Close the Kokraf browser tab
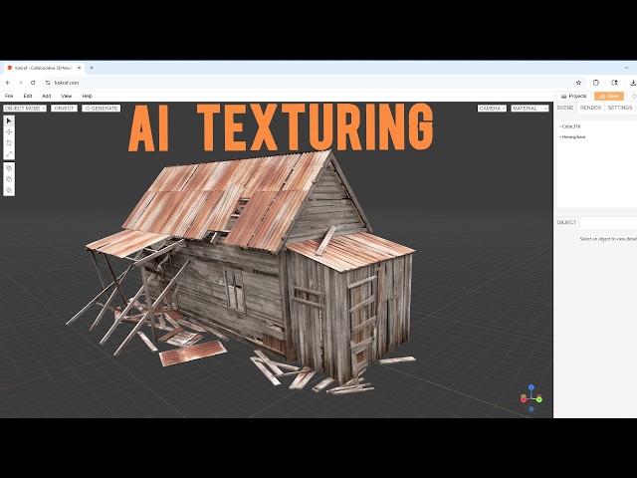 pyautogui.click(x=80, y=68)
